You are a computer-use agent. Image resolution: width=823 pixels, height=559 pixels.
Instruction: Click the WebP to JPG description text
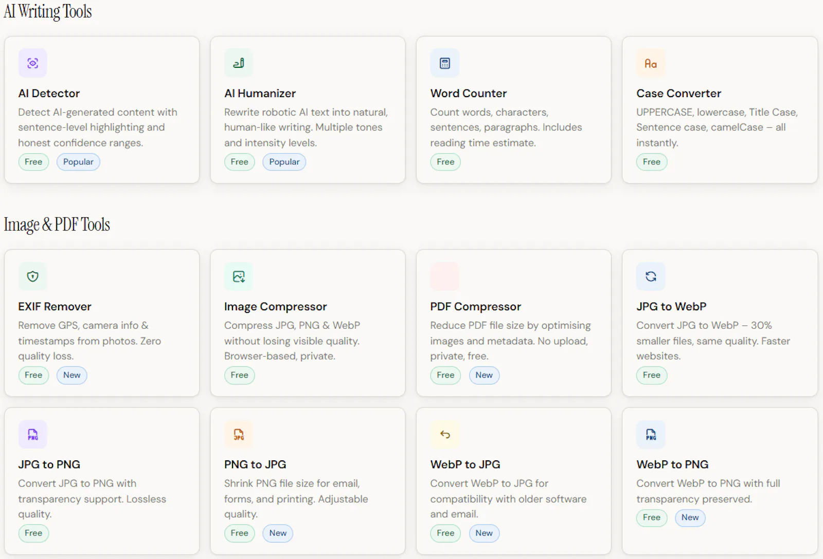[x=509, y=499]
